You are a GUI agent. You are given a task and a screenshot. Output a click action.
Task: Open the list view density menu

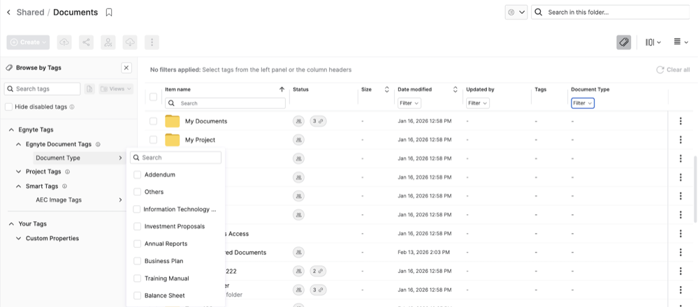[x=681, y=42]
